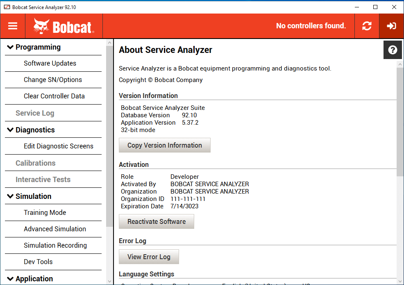Viewport: 404px width, 285px height.
Task: Click the login arrow icon
Action: 391,26
